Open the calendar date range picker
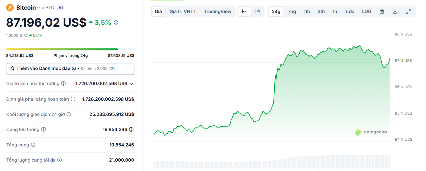 382,11
